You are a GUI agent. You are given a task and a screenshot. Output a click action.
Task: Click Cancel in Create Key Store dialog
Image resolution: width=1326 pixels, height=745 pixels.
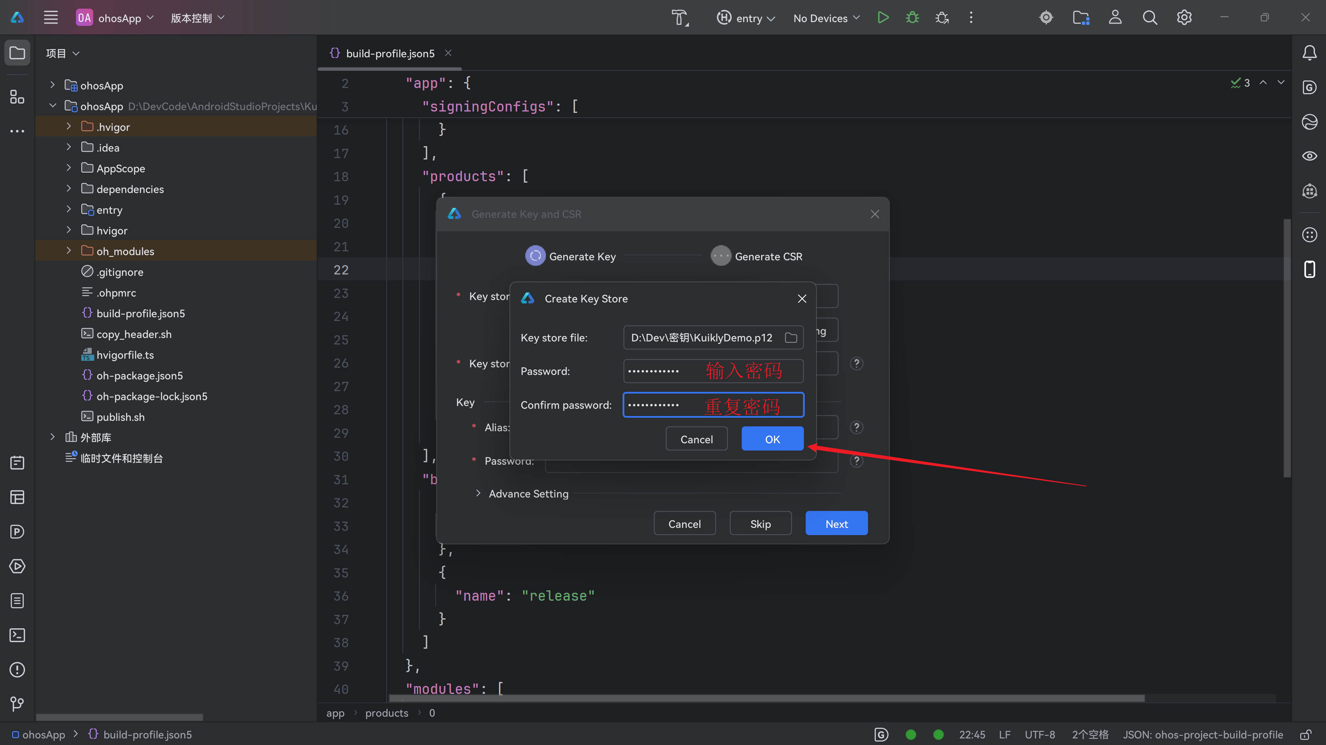click(x=696, y=439)
